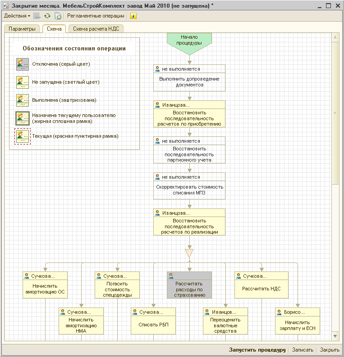
Task: Click the grayed save-and-move toolbar icon
Action: pos(37,16)
